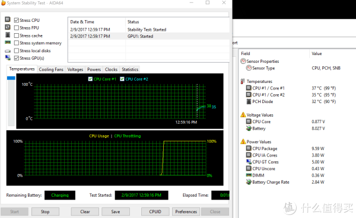This screenshot has width=356, height=218.
Task: Click the Battery Charge Rate icon
Action: pyautogui.click(x=249, y=182)
